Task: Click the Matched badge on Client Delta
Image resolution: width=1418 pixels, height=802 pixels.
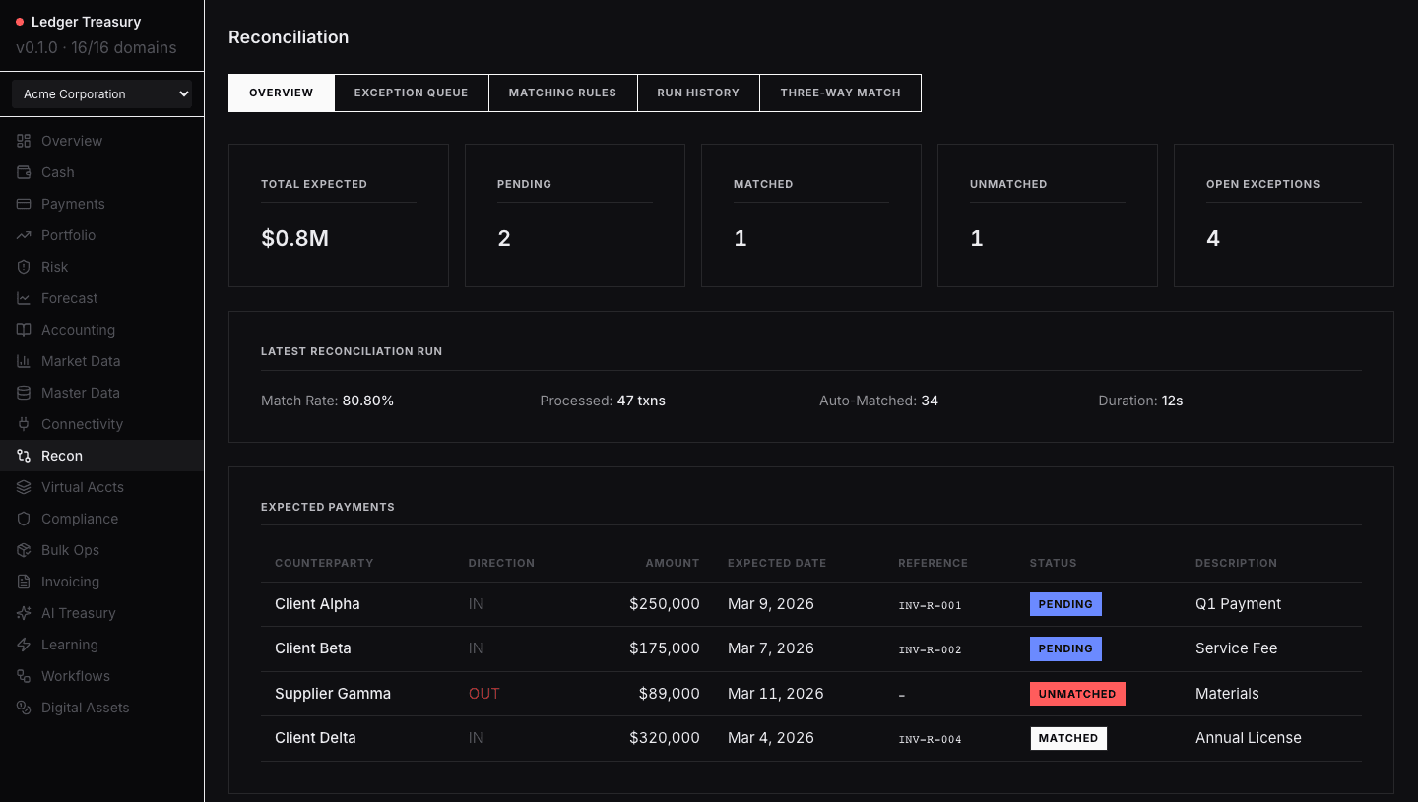Action: click(1068, 738)
